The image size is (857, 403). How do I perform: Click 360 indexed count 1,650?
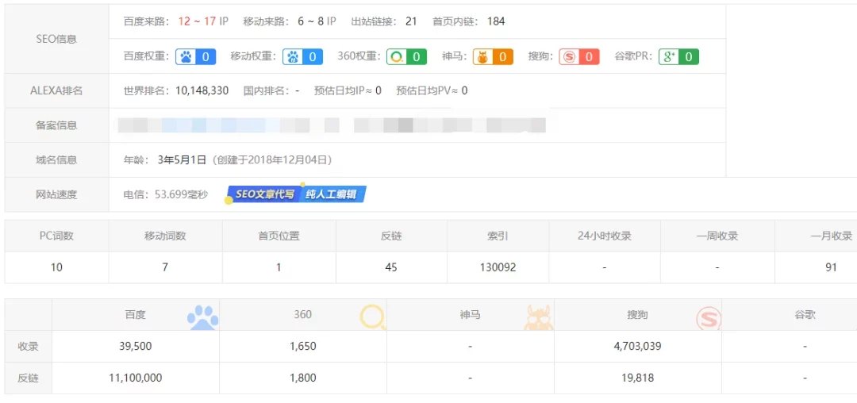303,346
